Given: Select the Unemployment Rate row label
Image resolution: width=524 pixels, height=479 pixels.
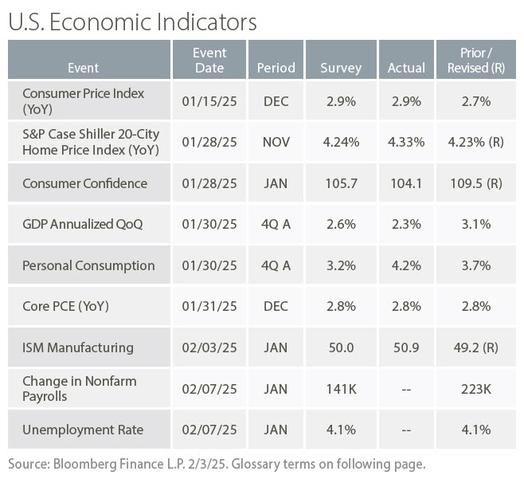Looking at the screenshot, I should click(83, 430).
